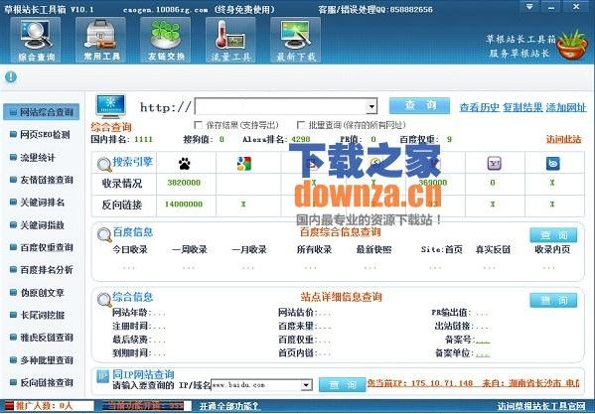Click the 复制结果 link

pos(522,107)
